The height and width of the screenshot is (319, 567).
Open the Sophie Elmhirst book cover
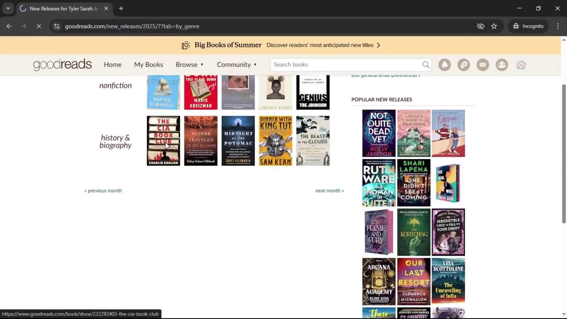click(163, 92)
